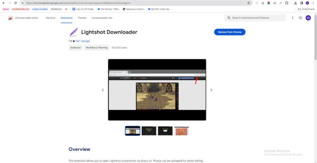
Task: Open the tasq.ai bookmark
Action: (6, 9)
